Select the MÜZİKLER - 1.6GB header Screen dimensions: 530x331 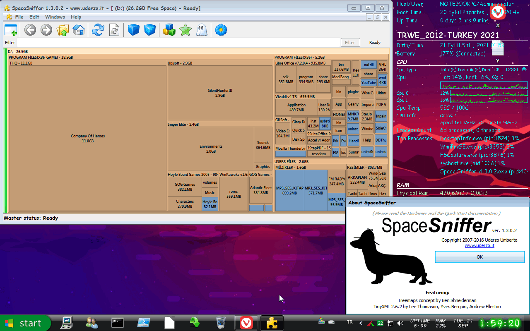[x=310, y=167]
